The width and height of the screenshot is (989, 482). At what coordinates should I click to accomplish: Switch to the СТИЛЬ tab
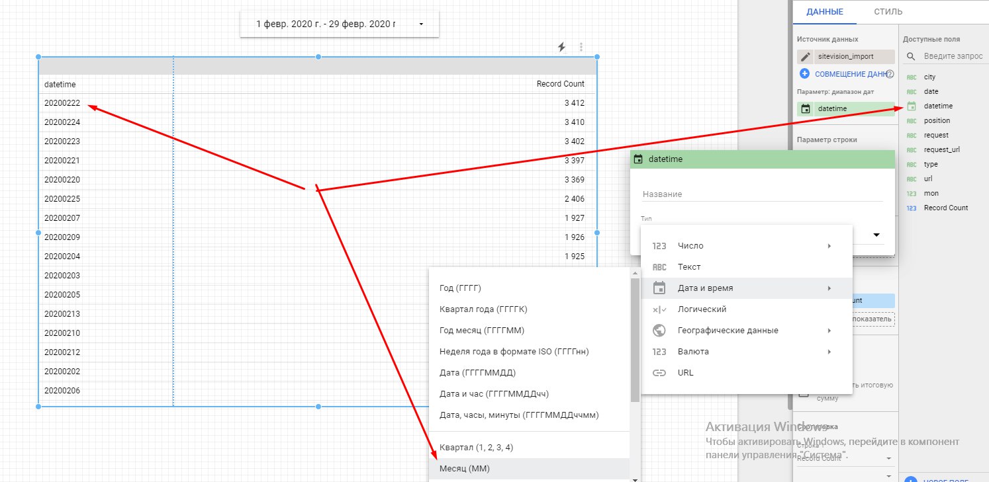click(x=888, y=12)
